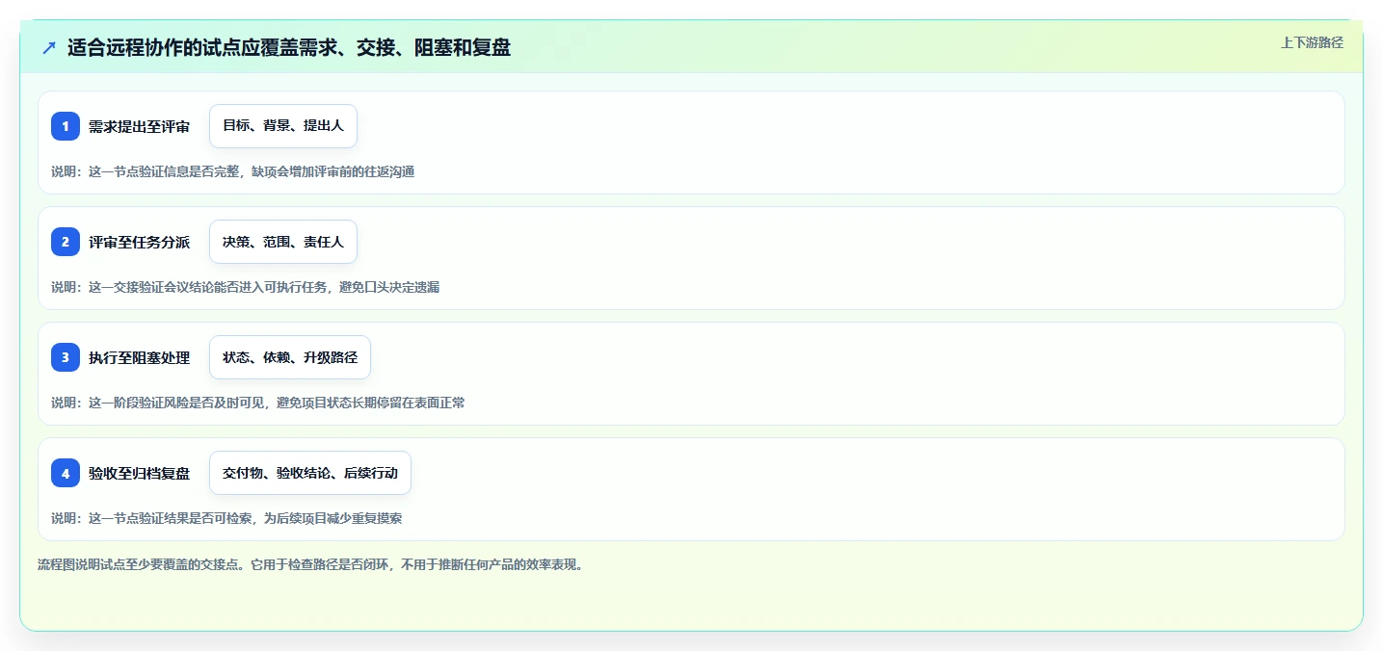Click the note about 为后续项目减少重复摸索
1383x651 pixels.
click(226, 518)
